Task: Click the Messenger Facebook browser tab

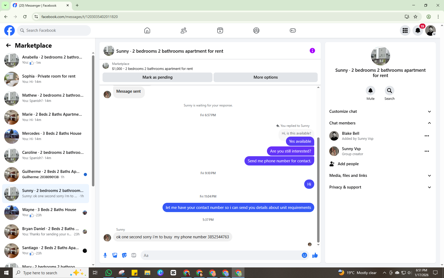Action: (x=41, y=5)
